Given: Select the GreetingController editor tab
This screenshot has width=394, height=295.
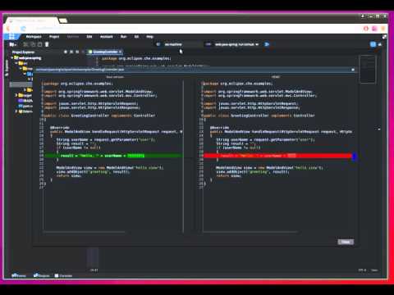Looking at the screenshot, I should (x=105, y=52).
